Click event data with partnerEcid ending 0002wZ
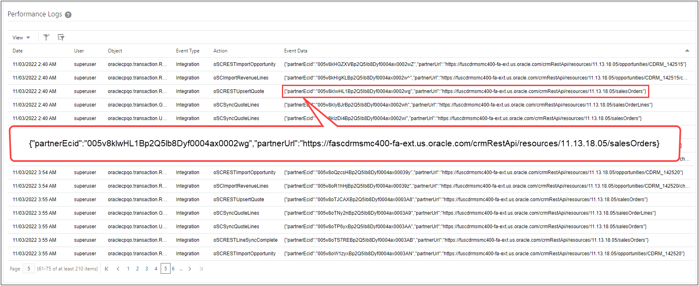 (x=485, y=64)
